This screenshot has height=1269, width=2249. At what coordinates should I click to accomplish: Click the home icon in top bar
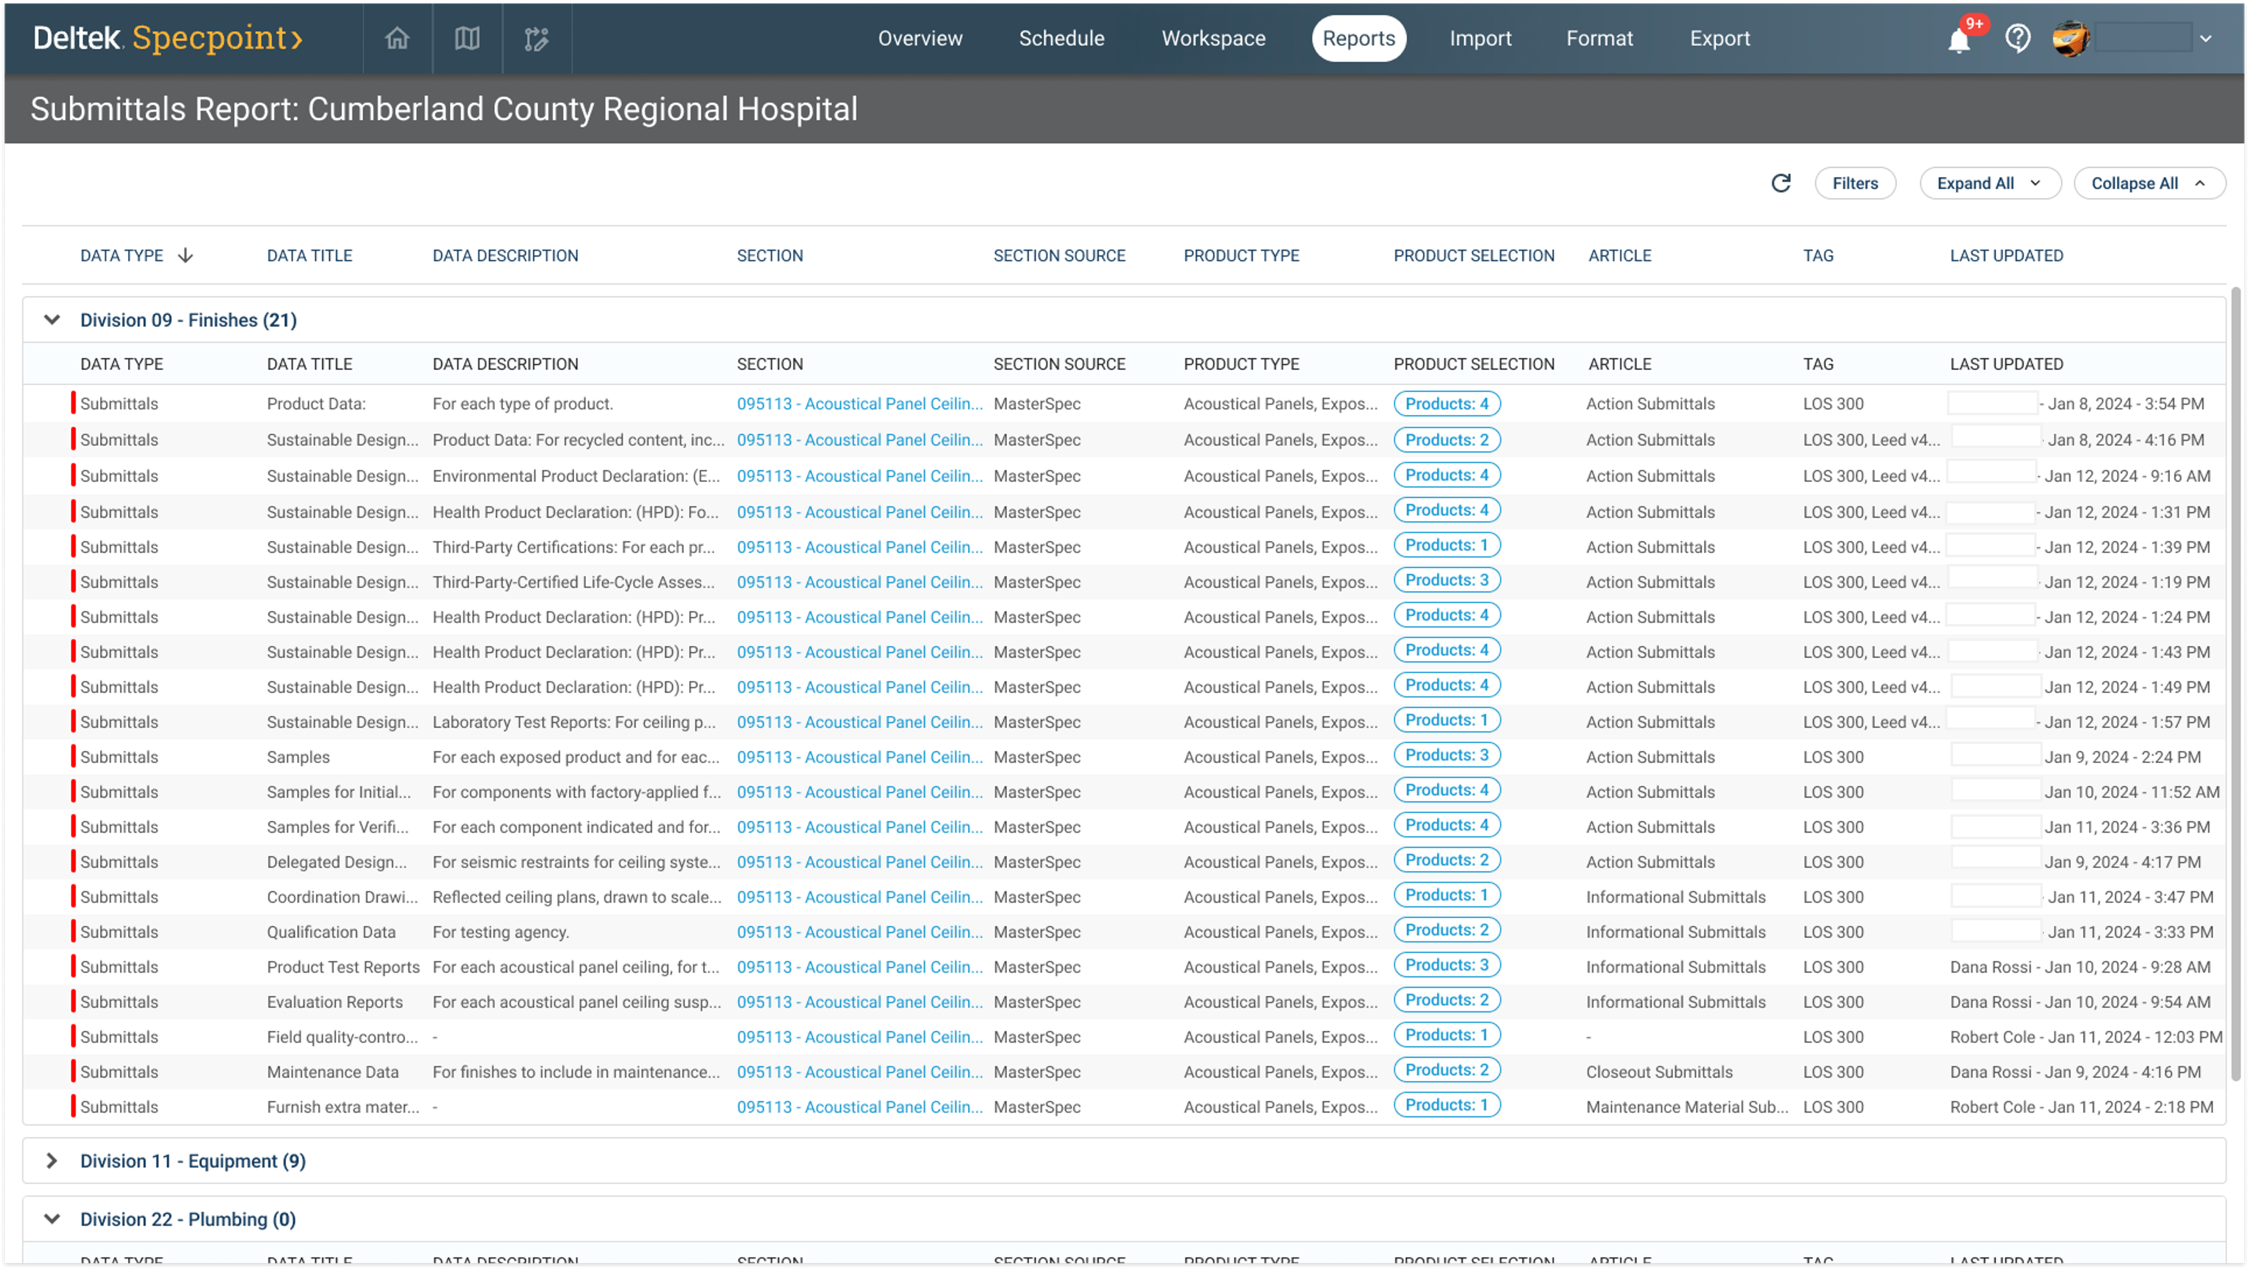[397, 38]
